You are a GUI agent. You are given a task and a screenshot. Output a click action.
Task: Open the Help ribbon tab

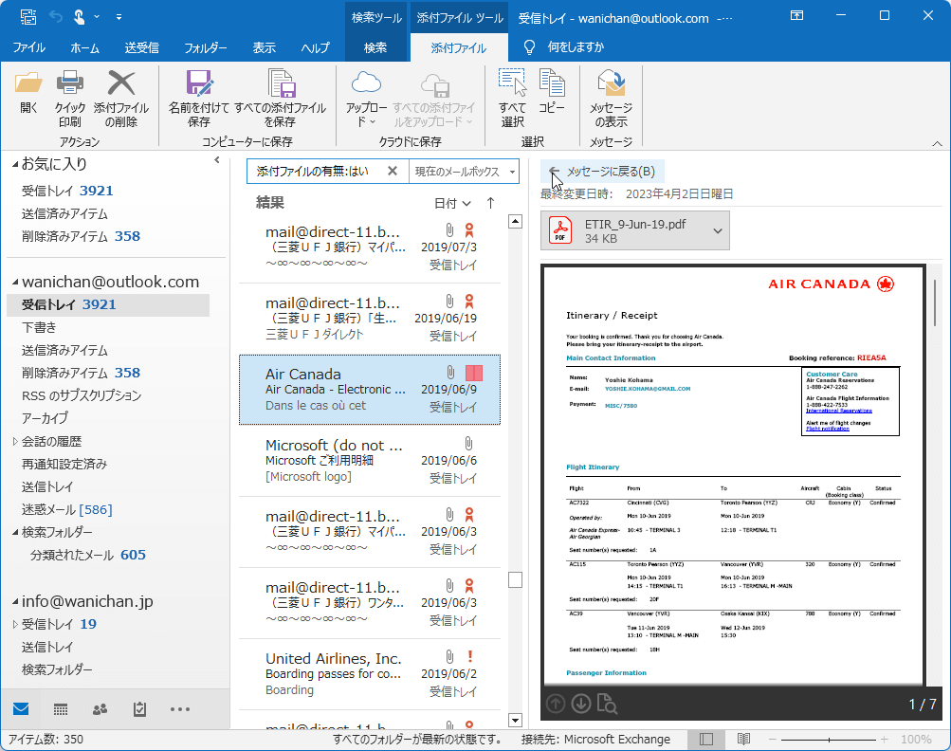(316, 47)
